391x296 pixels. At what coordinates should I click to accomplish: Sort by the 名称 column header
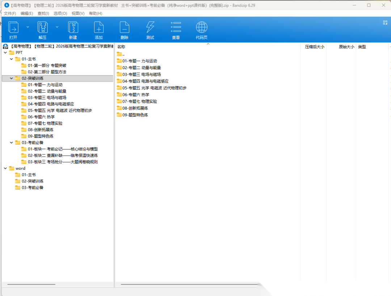(x=121, y=47)
